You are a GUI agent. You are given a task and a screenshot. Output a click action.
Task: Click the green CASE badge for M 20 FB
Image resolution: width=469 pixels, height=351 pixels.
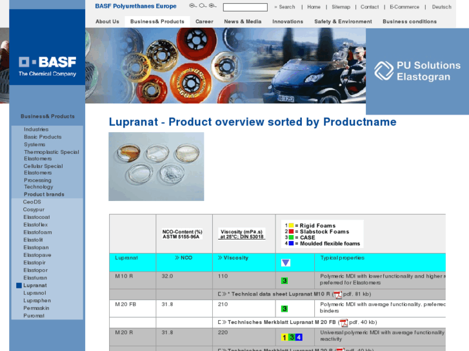284,308
